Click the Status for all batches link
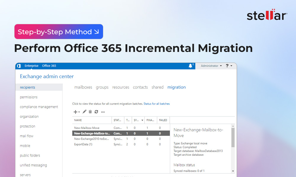This screenshot has height=177, width=296. (157, 104)
